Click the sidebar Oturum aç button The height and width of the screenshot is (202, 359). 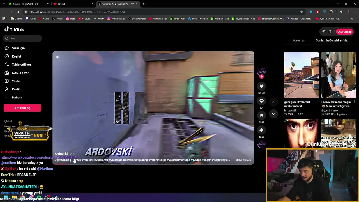(22, 108)
